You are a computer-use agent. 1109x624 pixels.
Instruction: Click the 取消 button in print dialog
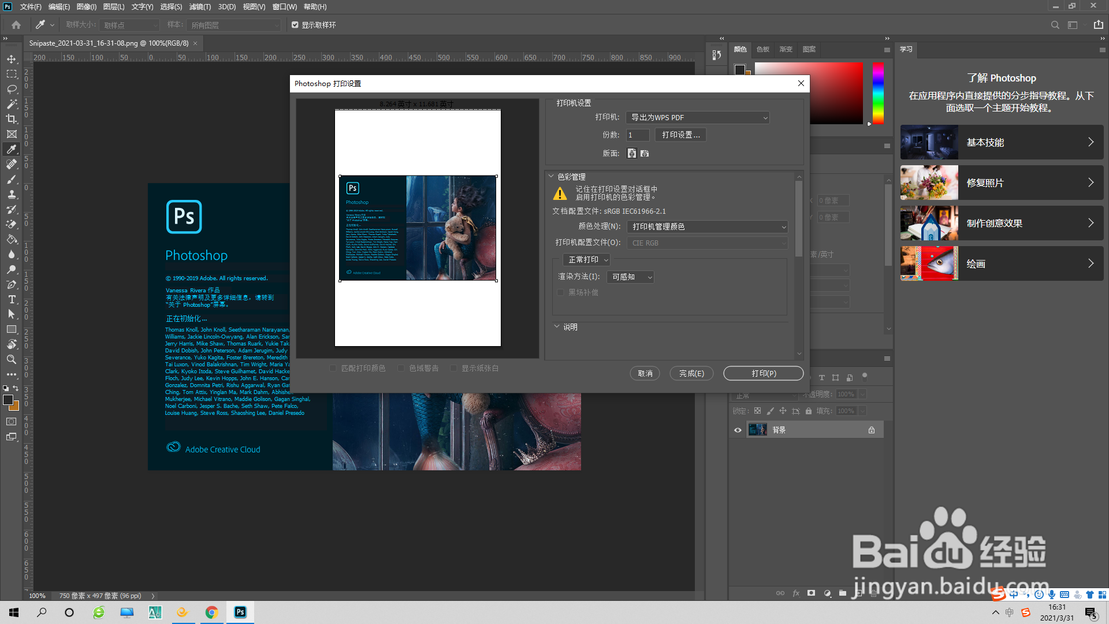click(x=645, y=374)
